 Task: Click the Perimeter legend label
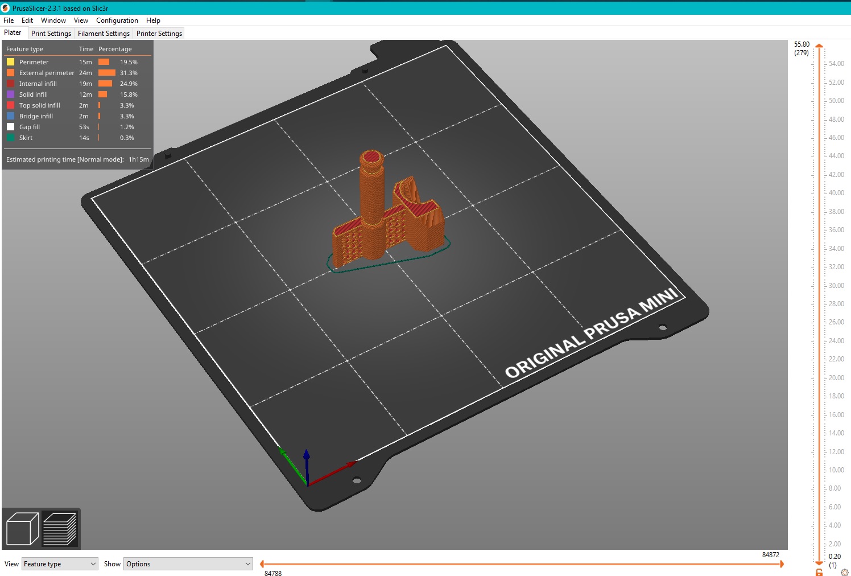pyautogui.click(x=34, y=62)
